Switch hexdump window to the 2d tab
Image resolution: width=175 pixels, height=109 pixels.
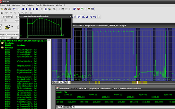61,82
